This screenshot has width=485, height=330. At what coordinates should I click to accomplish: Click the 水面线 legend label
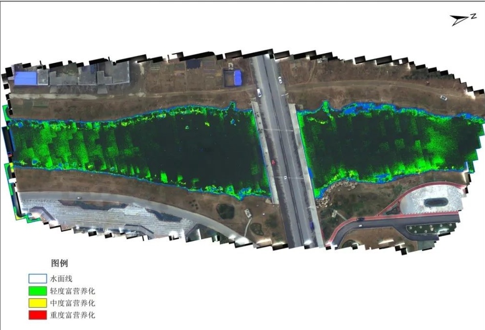(61, 279)
